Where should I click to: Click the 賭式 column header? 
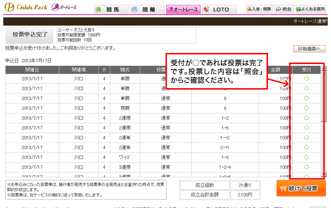[125, 70]
